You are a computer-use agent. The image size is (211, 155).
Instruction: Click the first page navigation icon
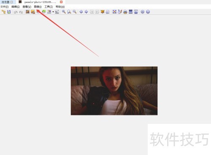click(x=92, y=12)
